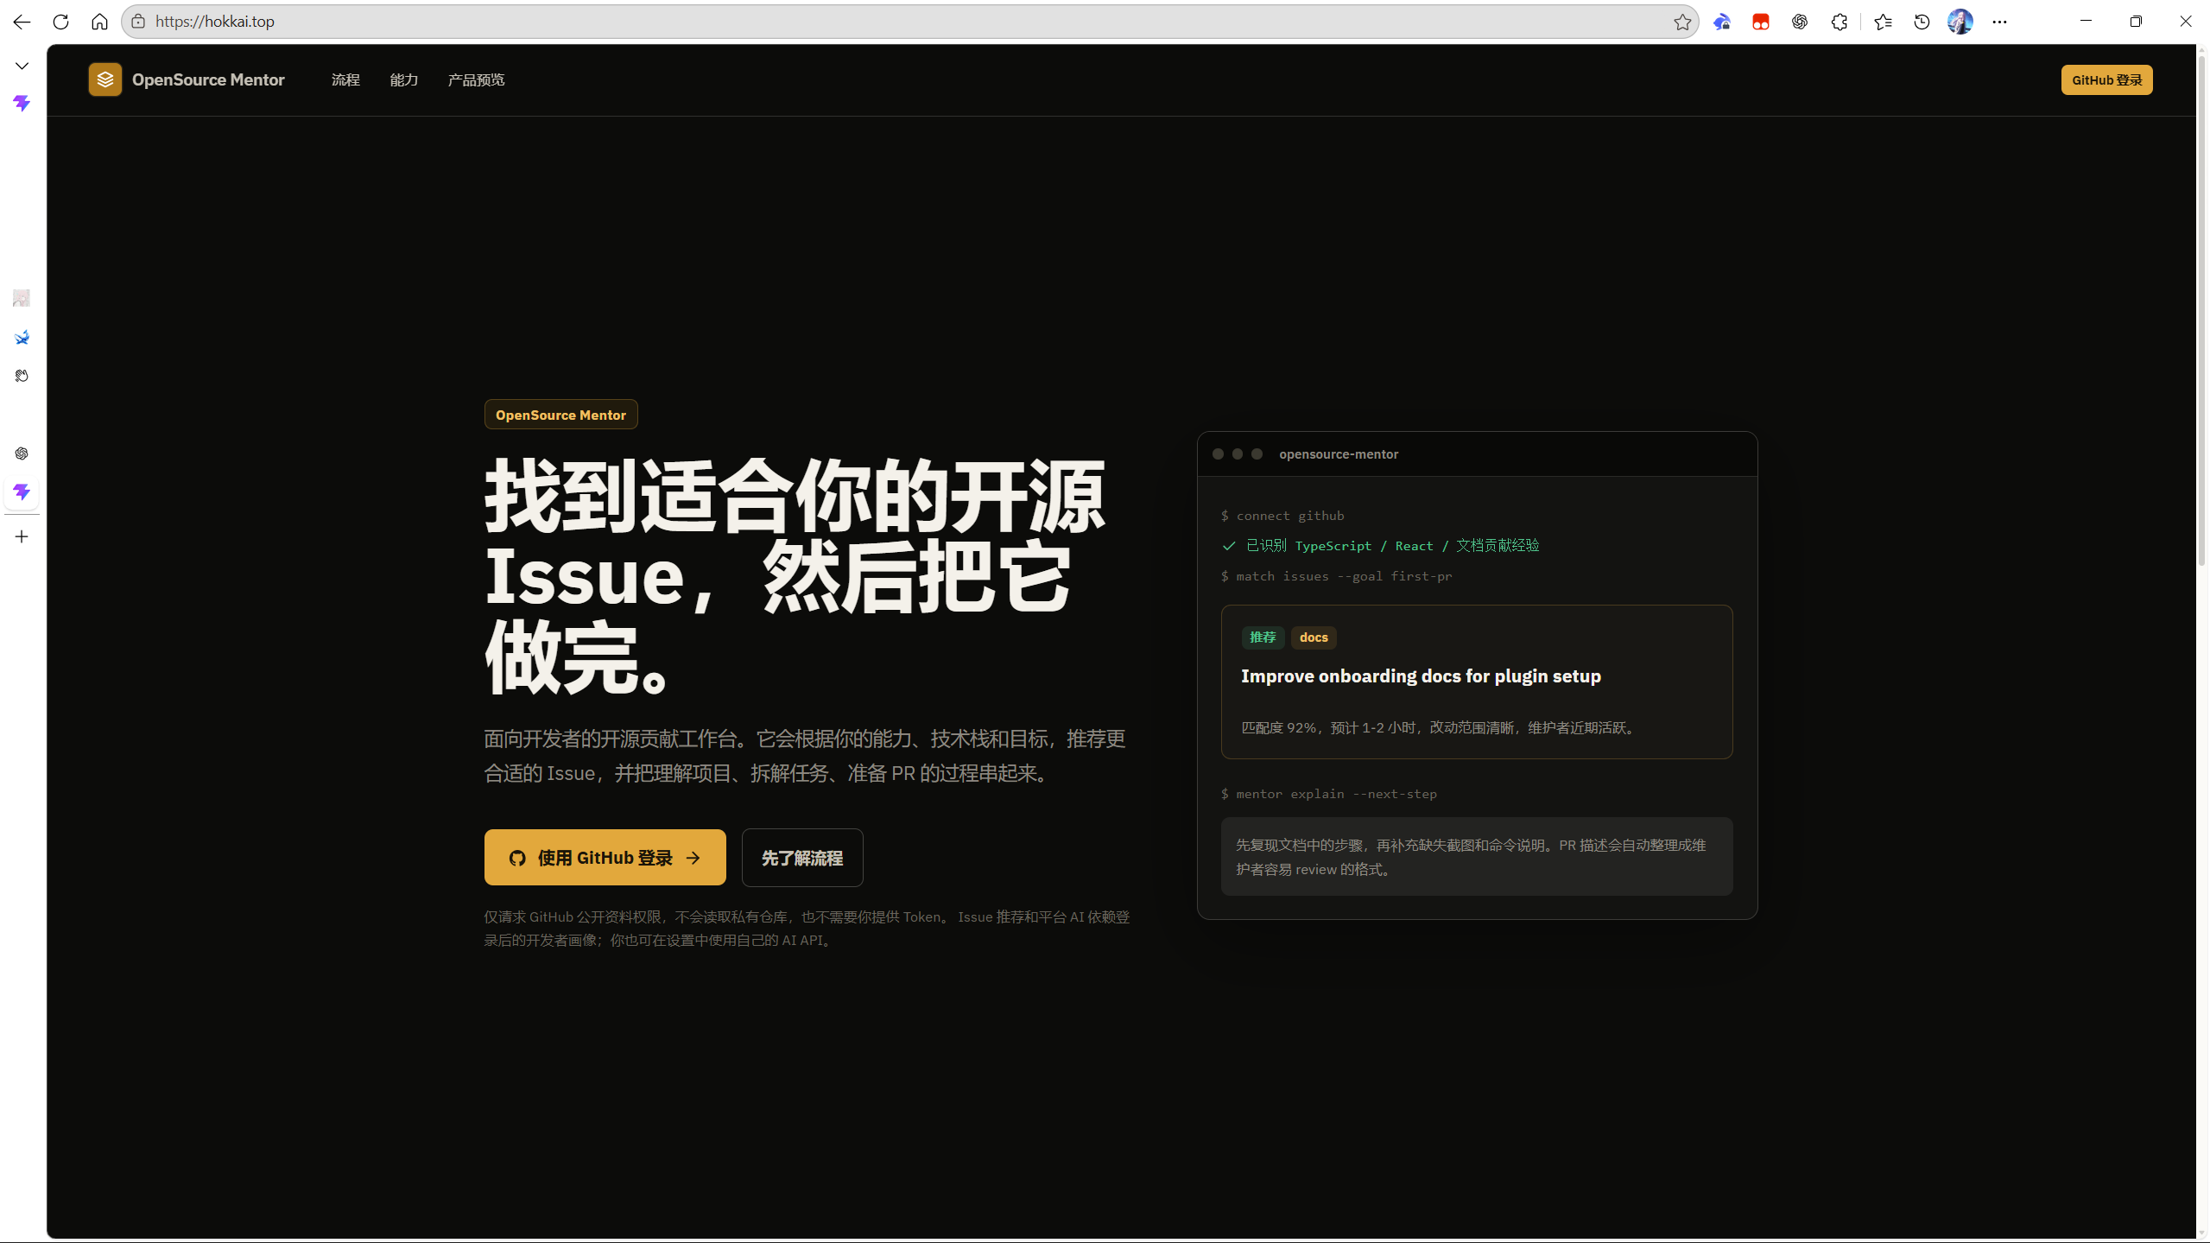Add page to favorites star icon
Viewport: 2210px width, 1243px height.
tap(1681, 22)
